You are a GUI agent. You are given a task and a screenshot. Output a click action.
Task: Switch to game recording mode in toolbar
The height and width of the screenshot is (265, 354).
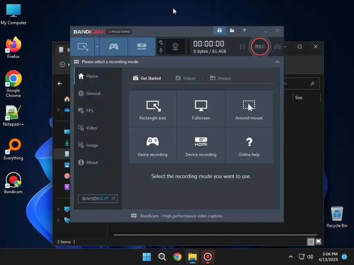[113, 47]
